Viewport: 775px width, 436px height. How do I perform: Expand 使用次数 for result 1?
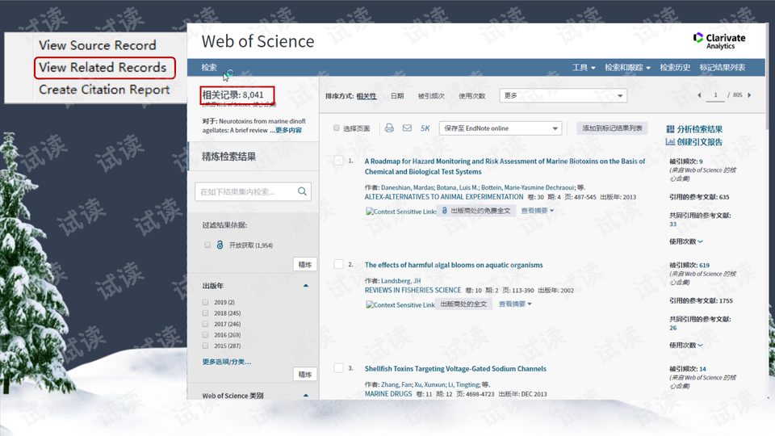coord(686,241)
